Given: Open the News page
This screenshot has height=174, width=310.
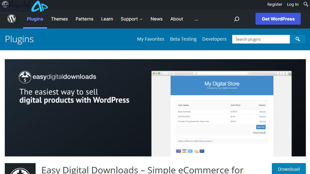Looking at the screenshot, I should coord(156,19).
